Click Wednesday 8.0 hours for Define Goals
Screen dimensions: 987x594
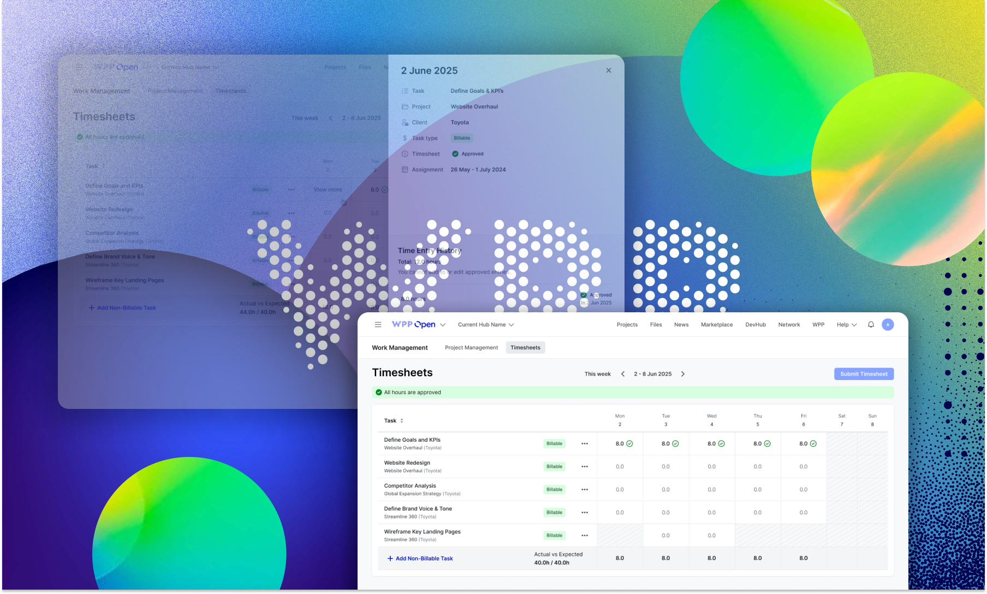point(712,444)
